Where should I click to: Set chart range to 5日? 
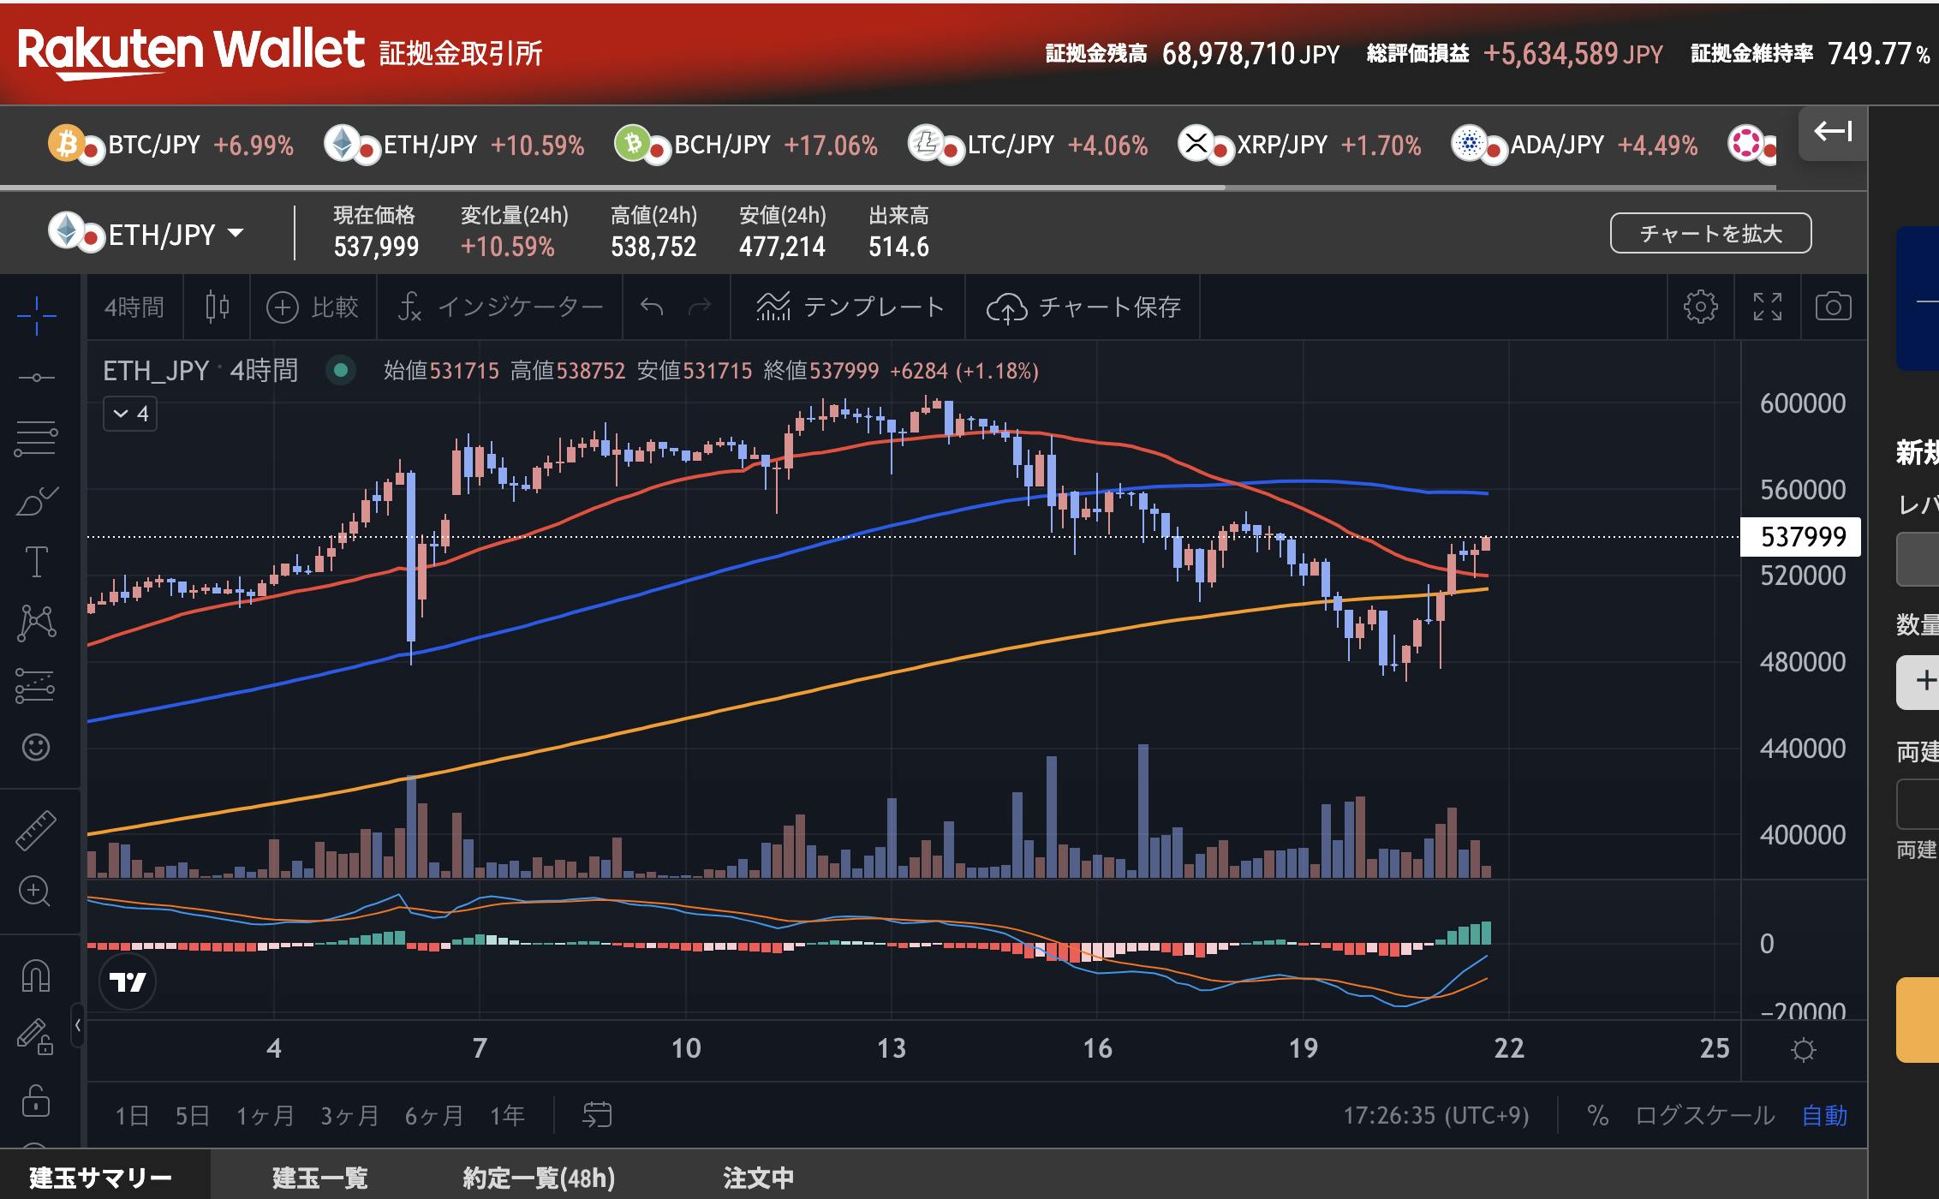(x=192, y=1115)
